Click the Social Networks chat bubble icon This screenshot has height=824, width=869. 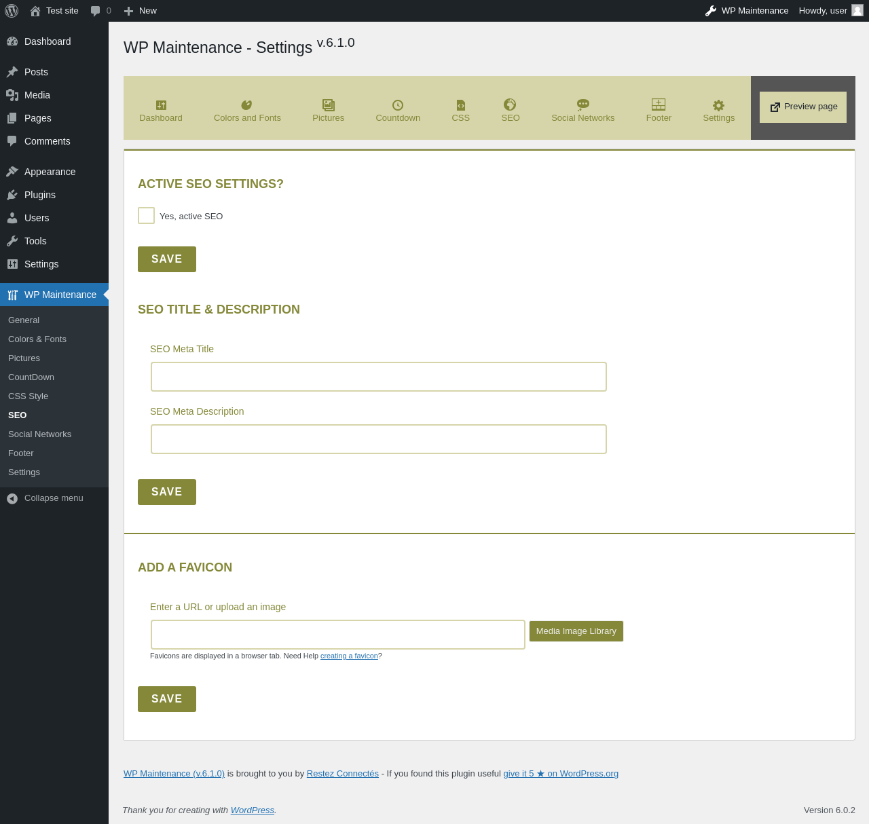point(583,105)
